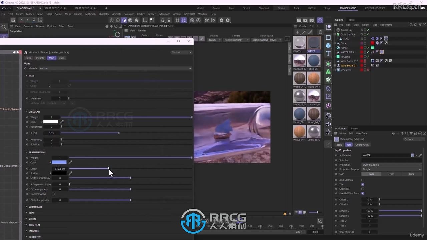This screenshot has width=427, height=240.
Task: Toggle WATER MESH visibility red dot
Action: pyautogui.click(x=362, y=52)
